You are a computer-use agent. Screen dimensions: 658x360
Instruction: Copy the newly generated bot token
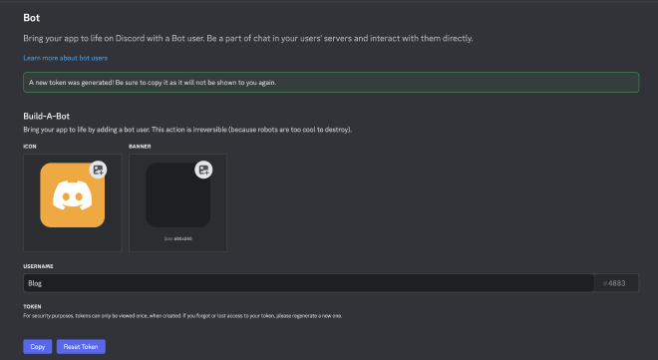37,347
